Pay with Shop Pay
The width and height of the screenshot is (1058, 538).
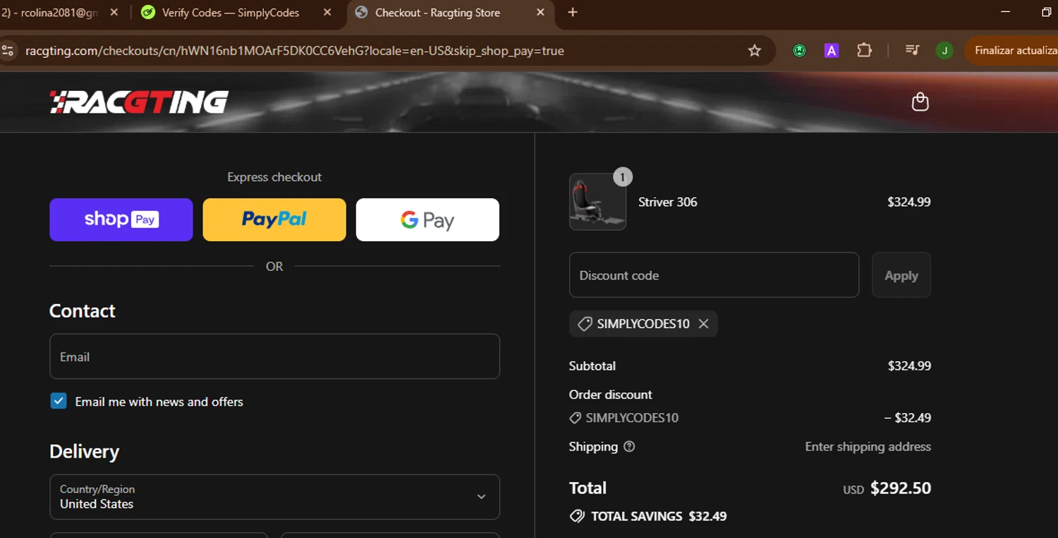(x=121, y=220)
